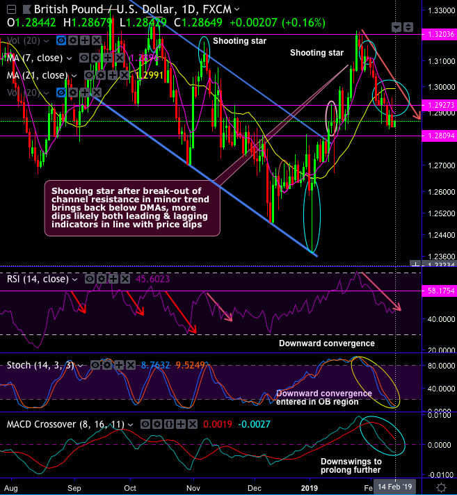Viewport: 457px width, 495px height.
Task: Click the RSI (14, close) indicator label
Action: pos(38,279)
